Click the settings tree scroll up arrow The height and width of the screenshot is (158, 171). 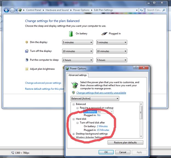click(141, 104)
